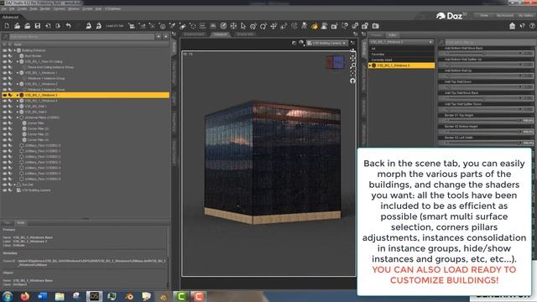Viewport: 537px width, 302px height.
Task: Click the Save floppy disk icon
Action: [38, 26]
